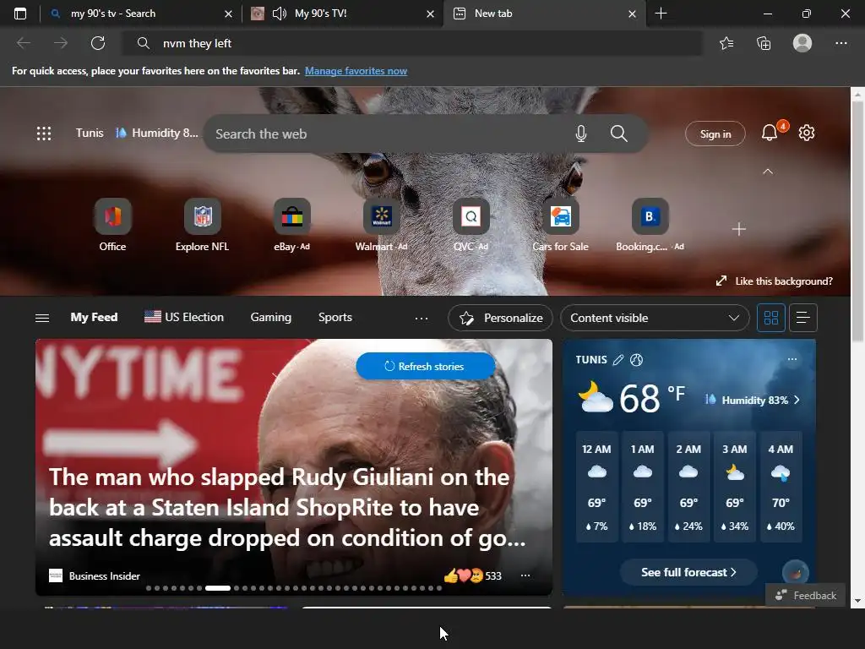The image size is (865, 649).
Task: Start voice search with microphone icon
Action: pyautogui.click(x=581, y=134)
